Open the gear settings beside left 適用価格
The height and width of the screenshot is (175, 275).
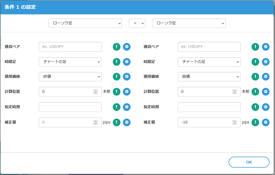[127, 77]
